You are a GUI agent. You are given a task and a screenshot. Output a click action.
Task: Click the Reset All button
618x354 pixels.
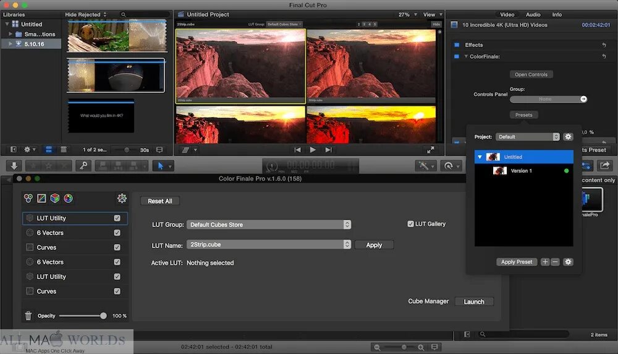[159, 201]
